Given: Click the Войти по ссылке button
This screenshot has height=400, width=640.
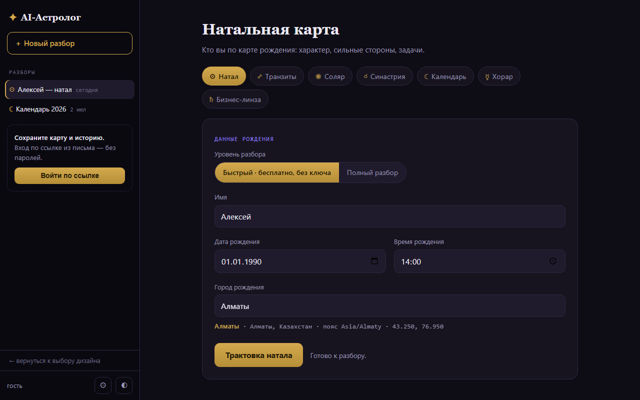Looking at the screenshot, I should [x=69, y=175].
